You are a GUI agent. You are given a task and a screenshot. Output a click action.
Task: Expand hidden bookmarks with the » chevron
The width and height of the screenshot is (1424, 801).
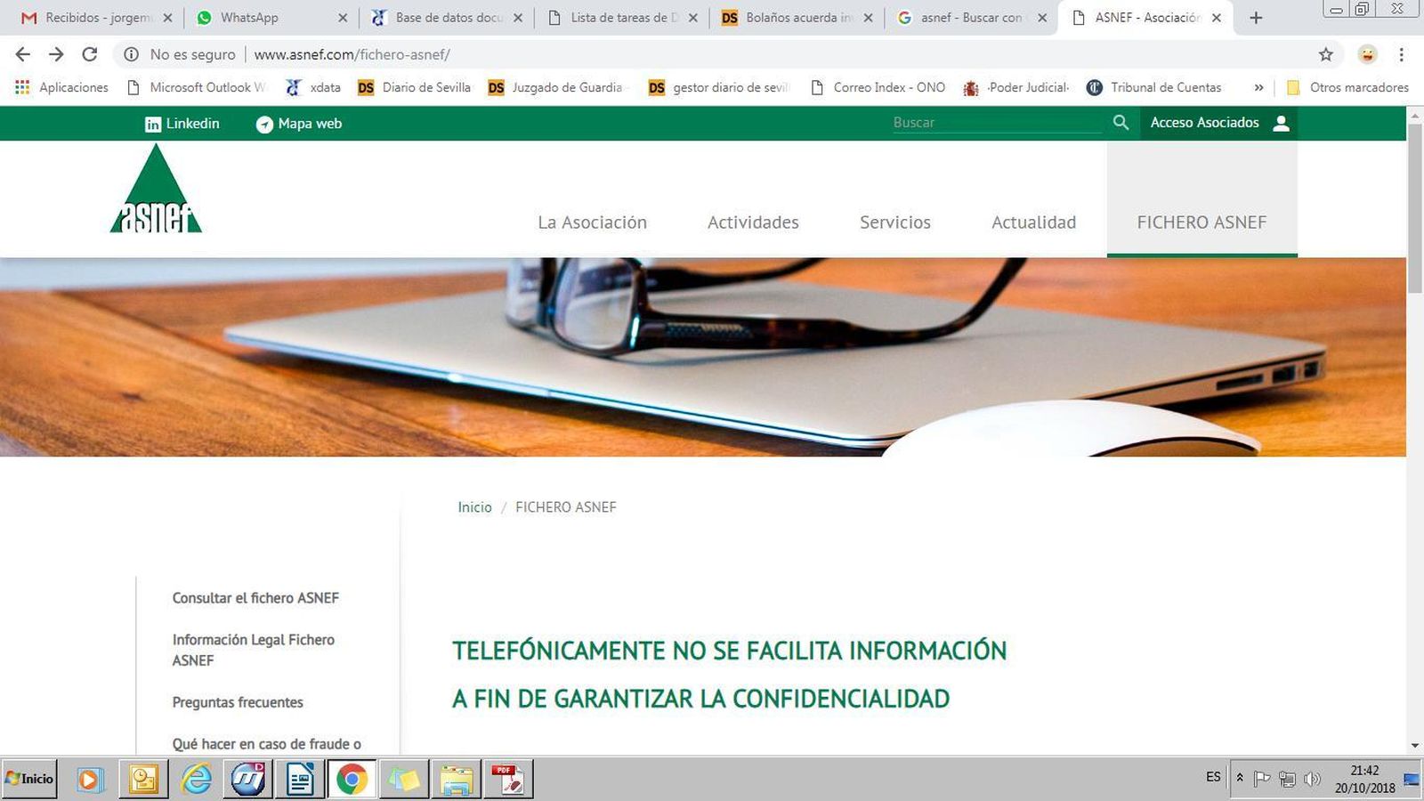[1259, 87]
